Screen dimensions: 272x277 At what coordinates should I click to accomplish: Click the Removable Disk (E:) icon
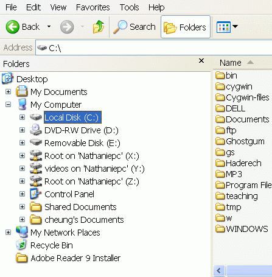(36, 142)
